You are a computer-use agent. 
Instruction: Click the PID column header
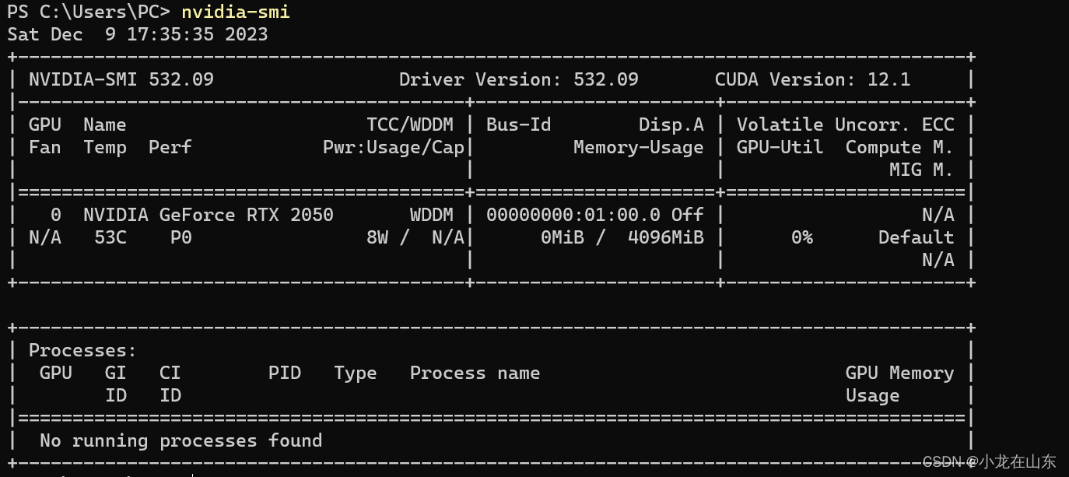tap(285, 373)
